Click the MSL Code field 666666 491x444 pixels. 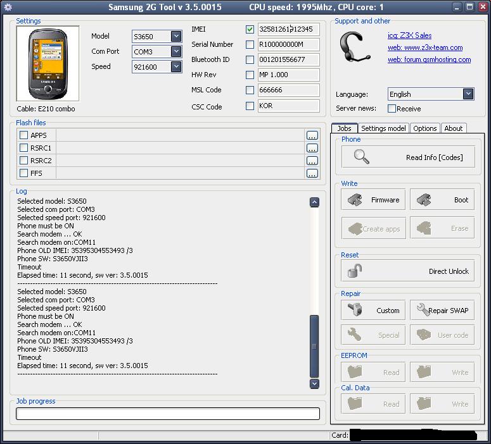(288, 90)
